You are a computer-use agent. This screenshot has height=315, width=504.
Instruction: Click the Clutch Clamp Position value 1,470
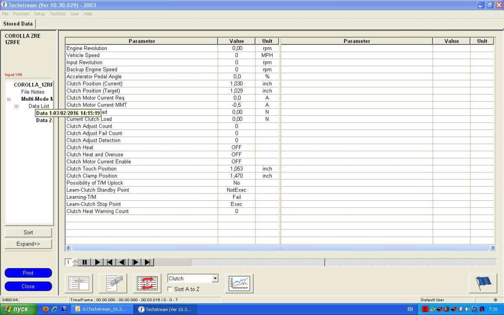(x=236, y=176)
